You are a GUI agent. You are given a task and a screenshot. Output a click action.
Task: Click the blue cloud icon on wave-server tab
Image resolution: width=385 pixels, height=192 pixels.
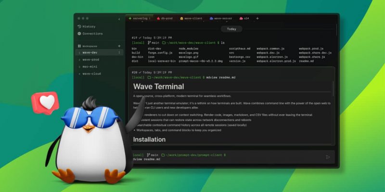tap(211, 18)
